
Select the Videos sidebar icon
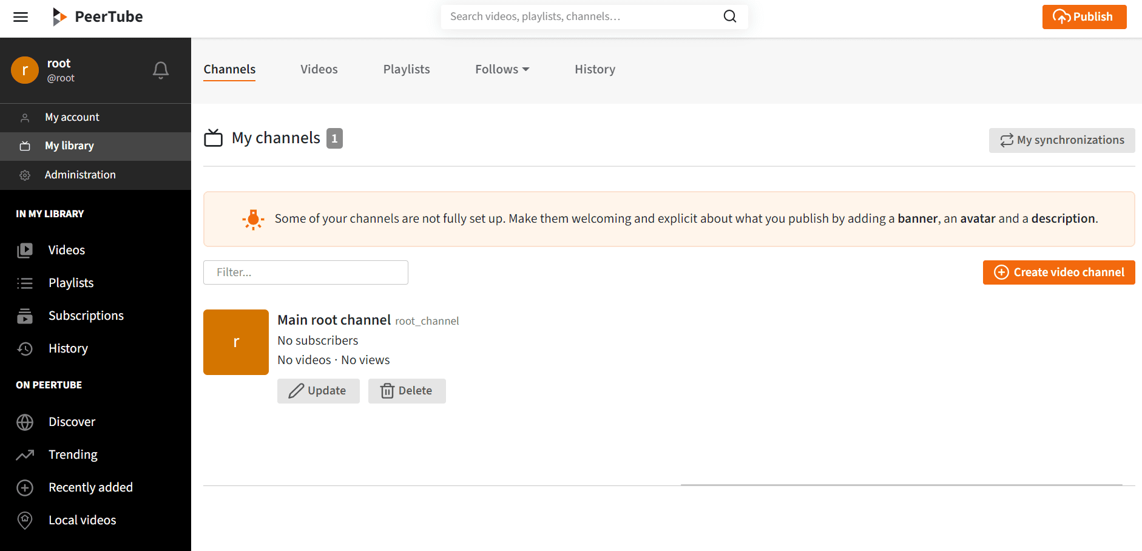tap(24, 249)
